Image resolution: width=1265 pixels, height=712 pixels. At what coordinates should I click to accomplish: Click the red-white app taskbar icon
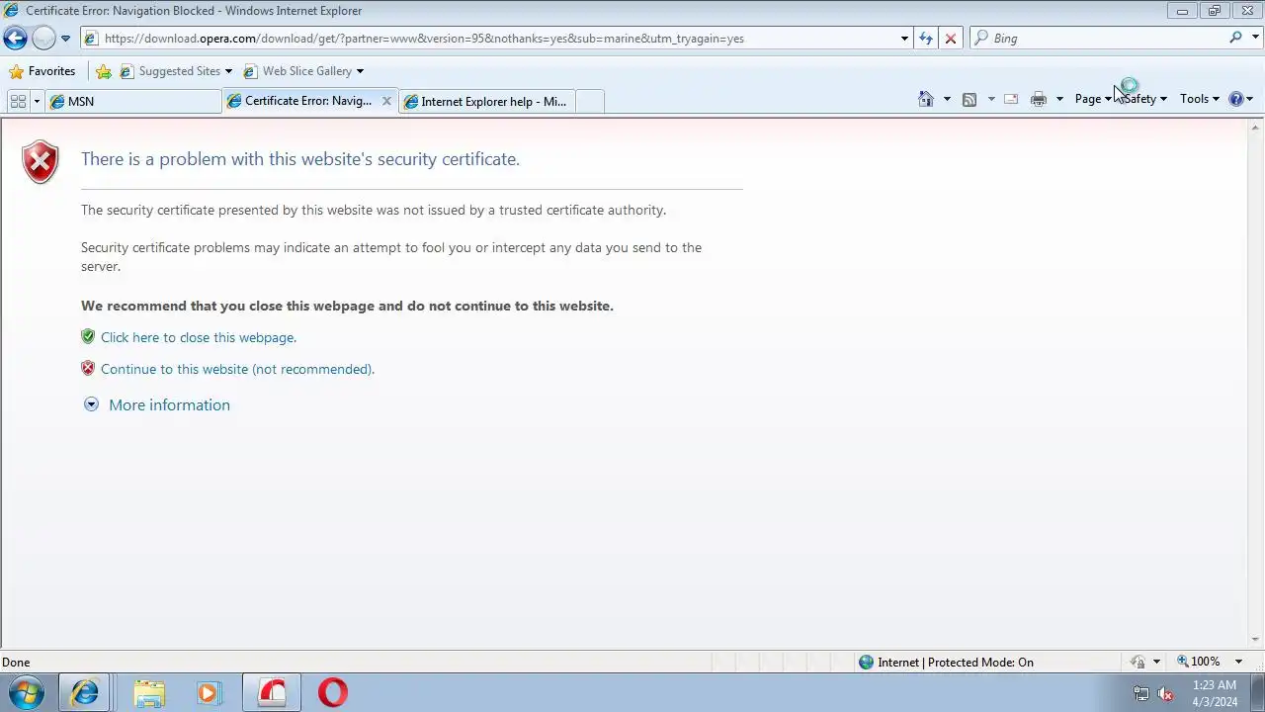[272, 693]
